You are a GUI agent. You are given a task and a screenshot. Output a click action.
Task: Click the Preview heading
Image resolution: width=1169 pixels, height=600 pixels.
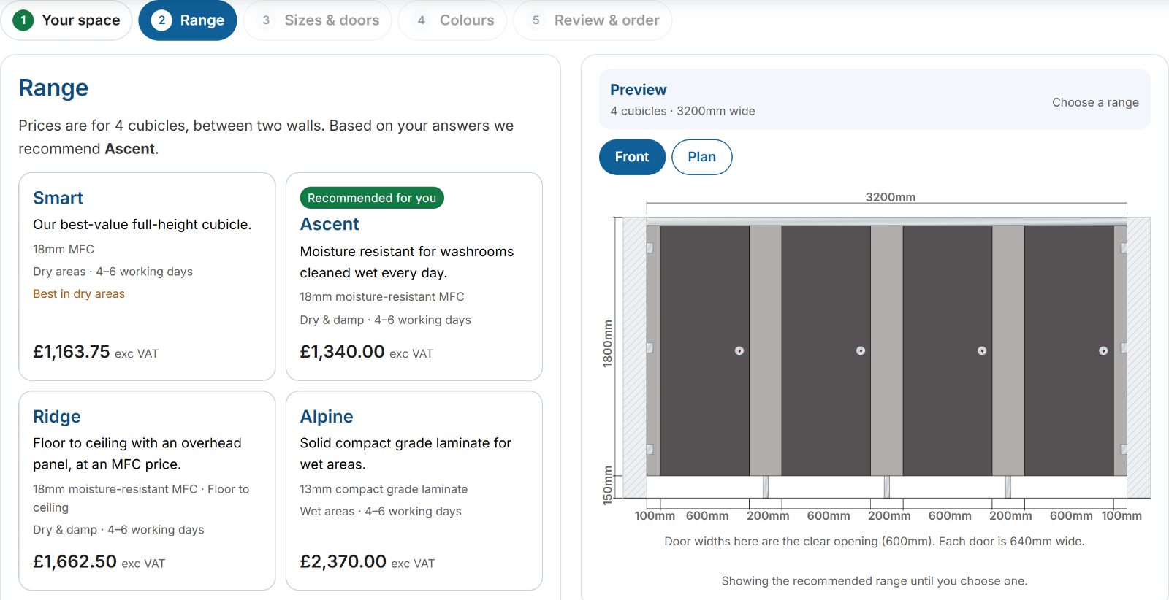coord(639,90)
